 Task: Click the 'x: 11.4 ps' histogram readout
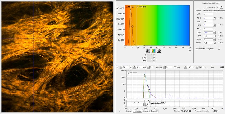click(130, 7)
